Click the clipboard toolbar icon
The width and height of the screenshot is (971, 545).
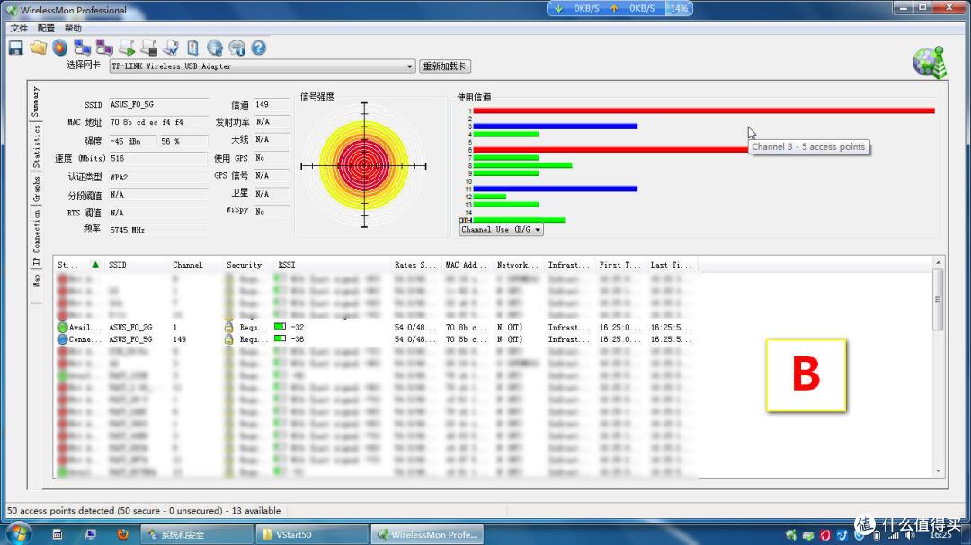coord(192,48)
